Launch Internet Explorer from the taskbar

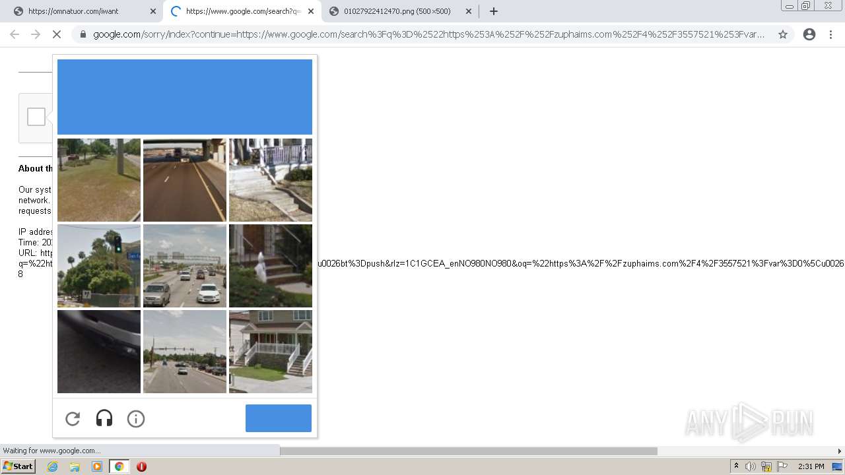tap(53, 466)
